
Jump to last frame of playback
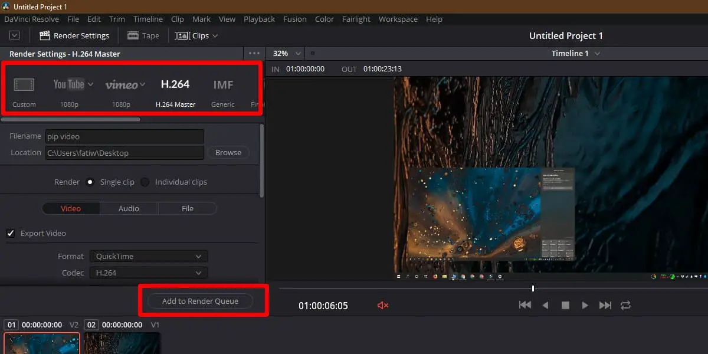point(605,305)
